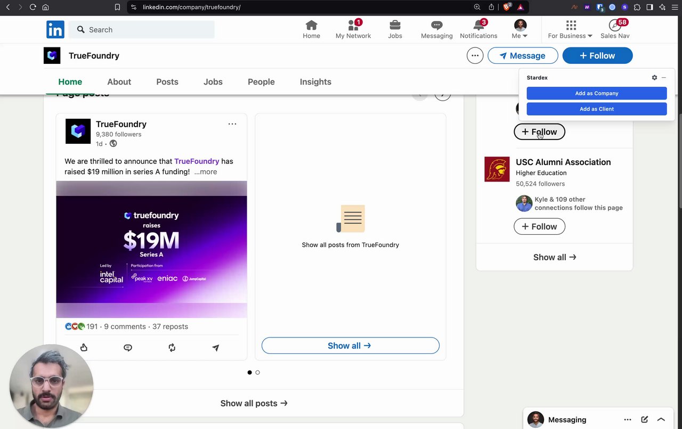Open the Me profile dropdown

(520, 30)
